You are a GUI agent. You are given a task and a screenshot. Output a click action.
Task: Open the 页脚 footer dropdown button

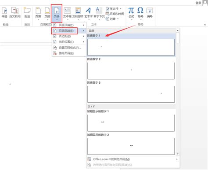(x=47, y=14)
